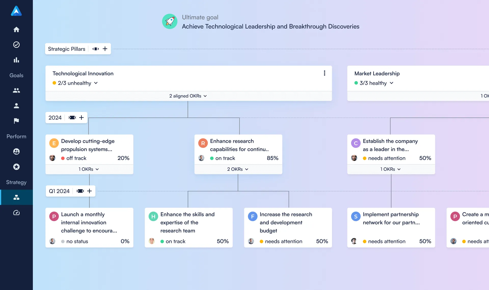Select the strategy hierarchy map icon
This screenshot has width=489, height=290.
click(x=16, y=197)
